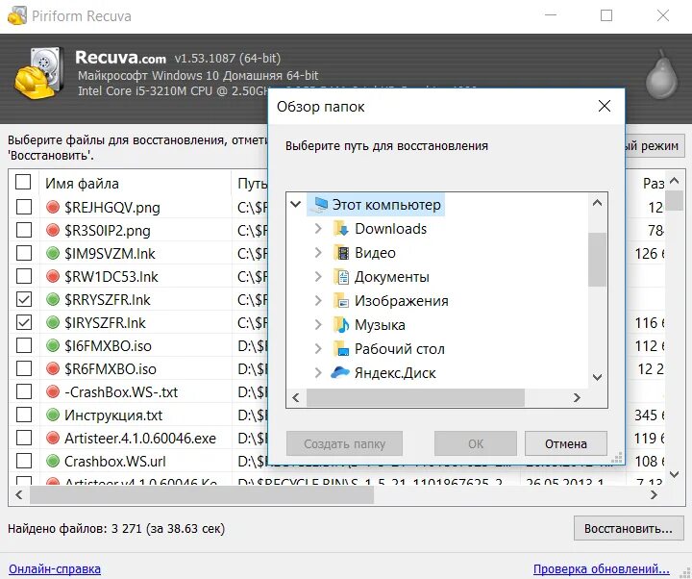692x579 pixels.
Task: Click the green status dot for $RRYSZFR.lnk
Action: pyautogui.click(x=53, y=299)
